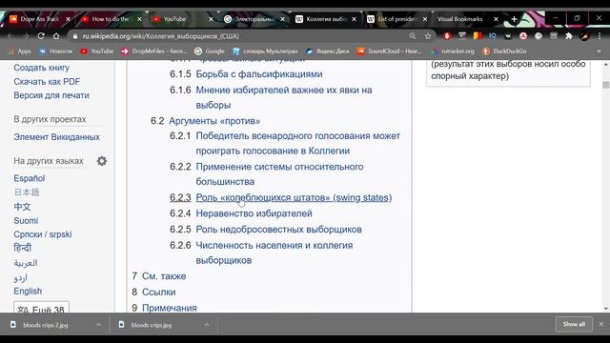Viewport: 610px width, 343px height.
Task: Go back to the previous page
Action: click(10, 36)
